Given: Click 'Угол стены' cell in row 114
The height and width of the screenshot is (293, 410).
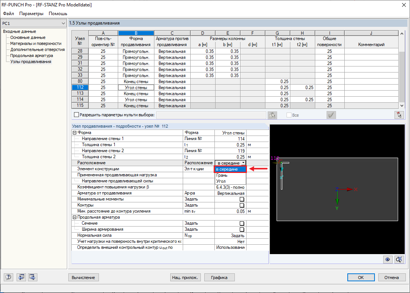Looking at the screenshot, I should pyautogui.click(x=136, y=100).
